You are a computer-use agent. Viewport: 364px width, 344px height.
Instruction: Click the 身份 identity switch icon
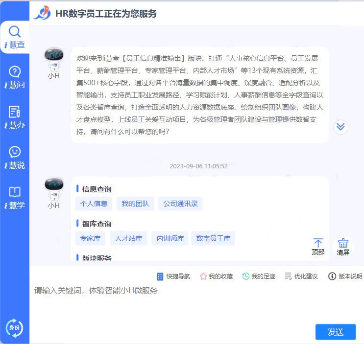[14, 327]
